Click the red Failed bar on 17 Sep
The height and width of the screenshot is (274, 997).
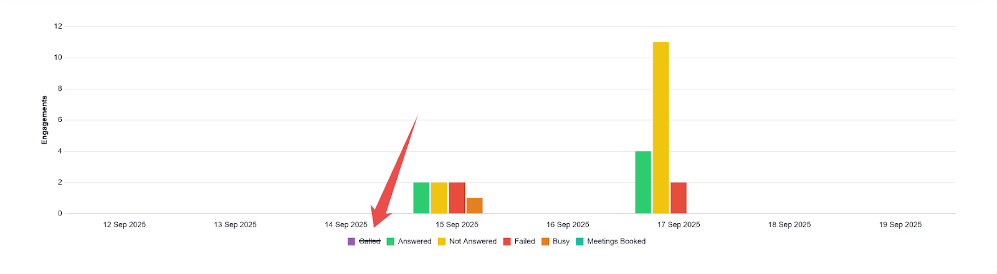tap(679, 198)
